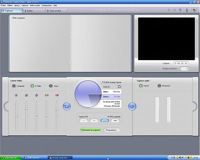This screenshot has width=200, height=160.
Task: Open the Boîte à outils menu
Action: (x=35, y=5)
